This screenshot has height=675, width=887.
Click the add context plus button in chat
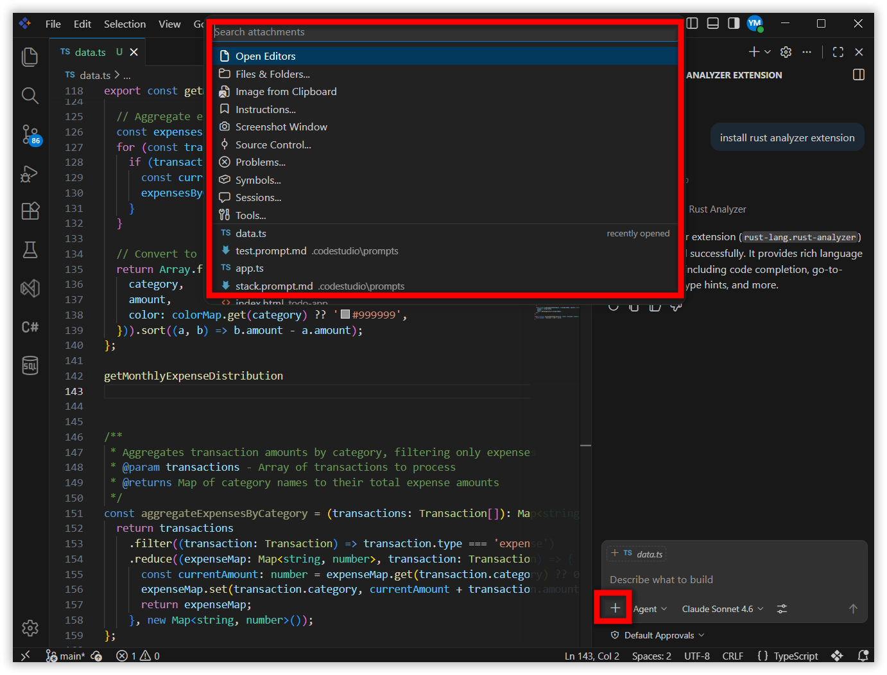615,608
